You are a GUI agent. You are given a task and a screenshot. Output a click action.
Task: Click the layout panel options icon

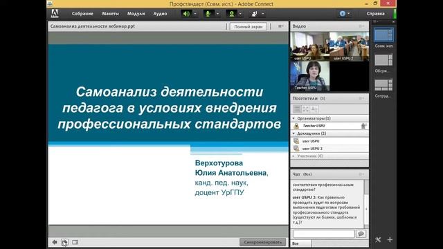point(376,21)
